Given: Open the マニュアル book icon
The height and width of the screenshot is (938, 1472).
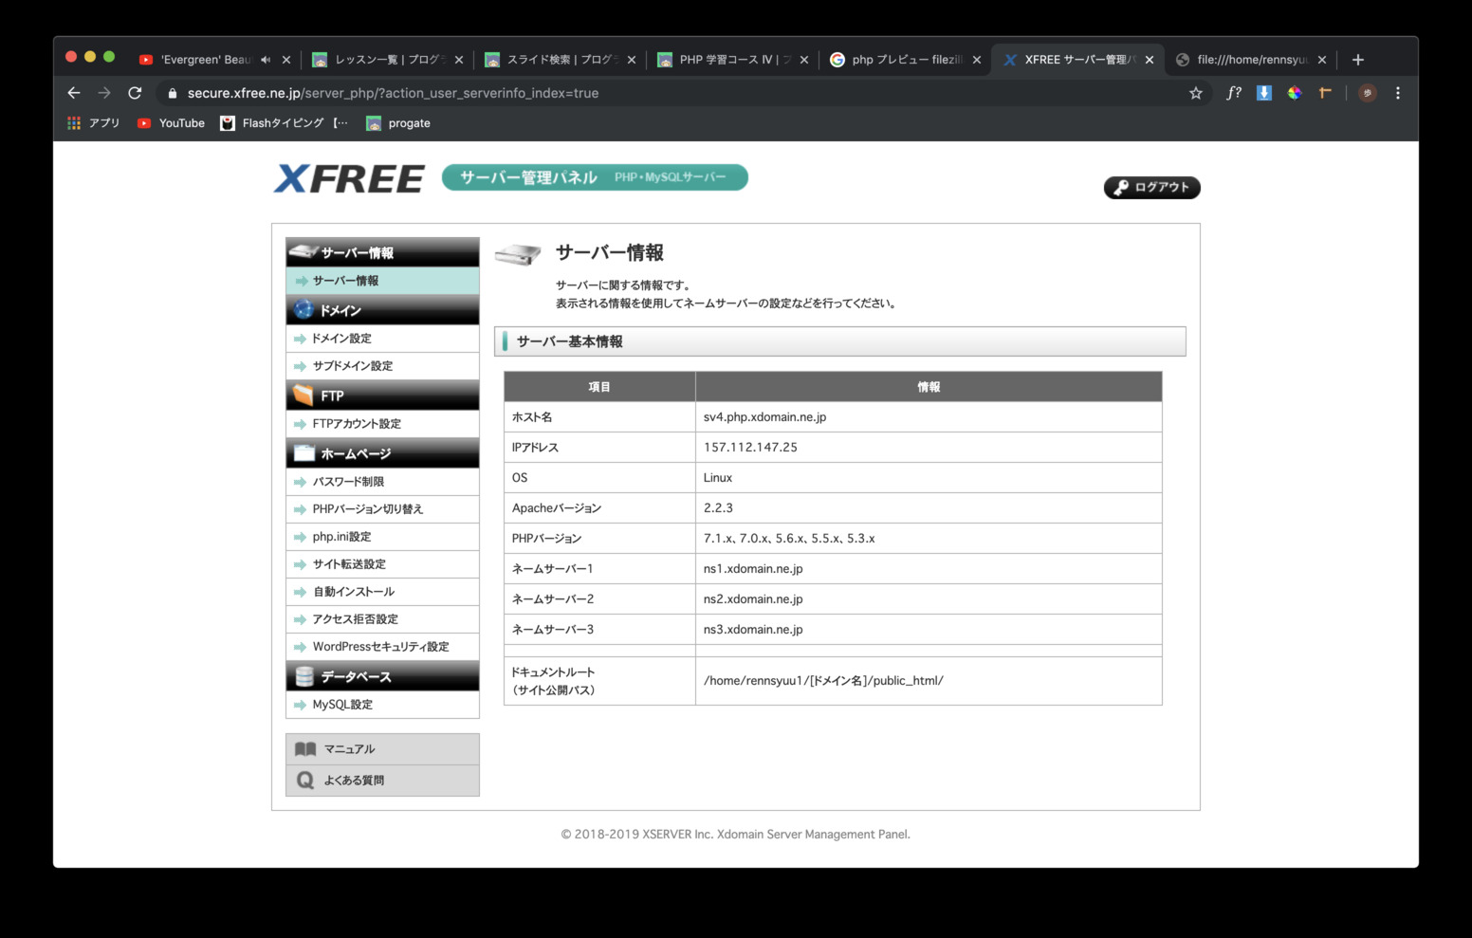Looking at the screenshot, I should click(x=305, y=748).
